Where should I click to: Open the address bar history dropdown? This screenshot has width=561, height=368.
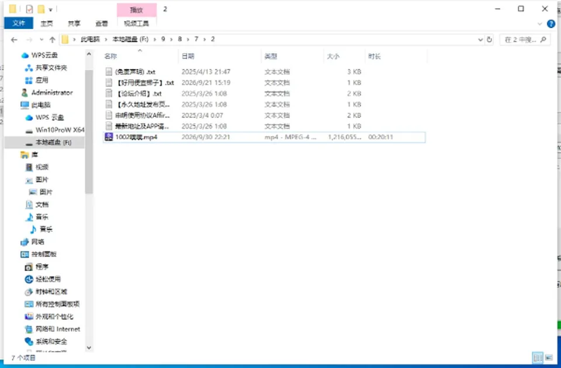click(480, 40)
